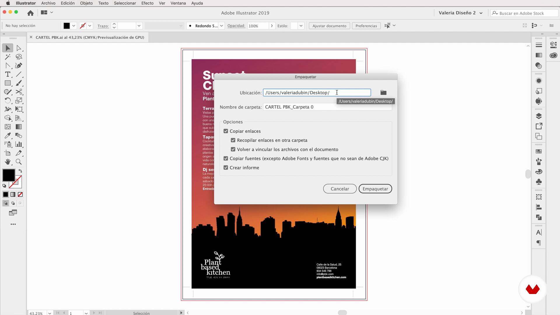Browse for package location folder
This screenshot has height=315, width=560.
(x=383, y=92)
